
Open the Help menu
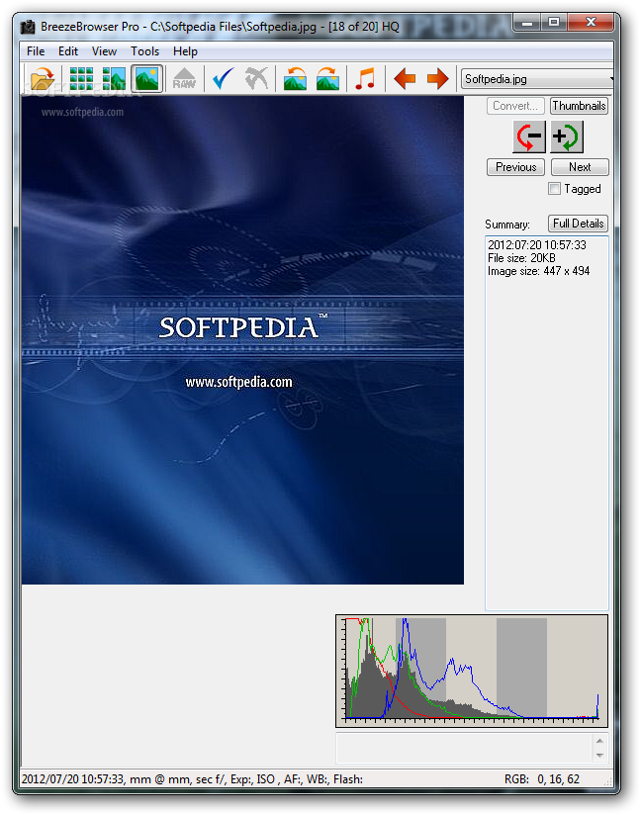point(185,51)
